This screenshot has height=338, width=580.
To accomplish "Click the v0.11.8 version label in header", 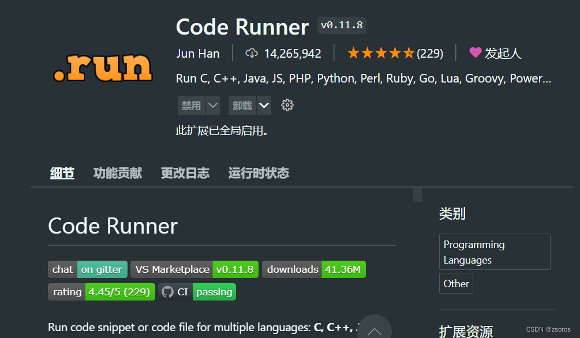I will click(342, 25).
